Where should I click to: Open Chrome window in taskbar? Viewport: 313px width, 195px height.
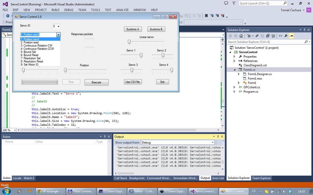pyautogui.click(x=50, y=191)
